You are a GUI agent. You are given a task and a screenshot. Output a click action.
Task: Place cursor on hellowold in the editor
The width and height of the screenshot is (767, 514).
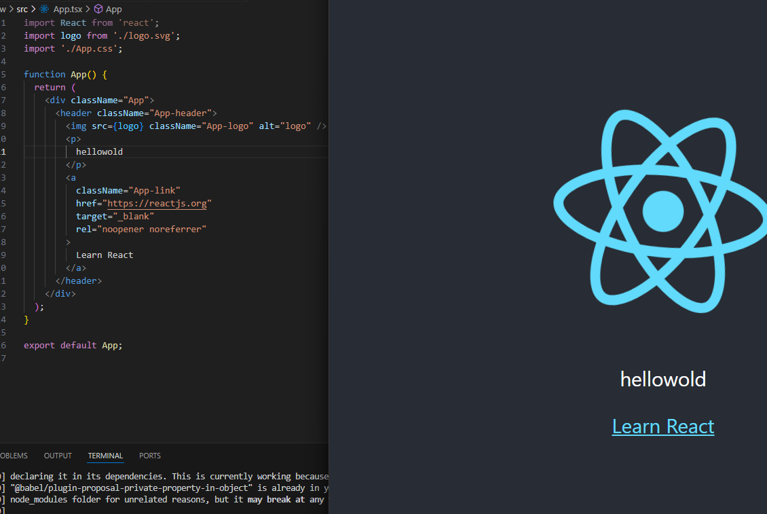[99, 151]
